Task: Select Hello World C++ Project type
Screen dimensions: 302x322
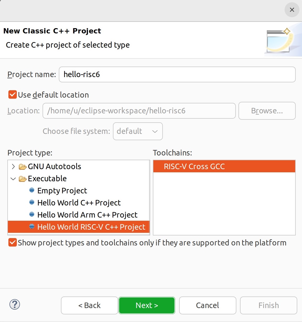Action: pyautogui.click(x=79, y=202)
